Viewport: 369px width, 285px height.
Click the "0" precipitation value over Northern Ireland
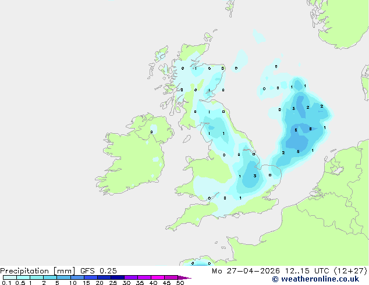(151, 132)
